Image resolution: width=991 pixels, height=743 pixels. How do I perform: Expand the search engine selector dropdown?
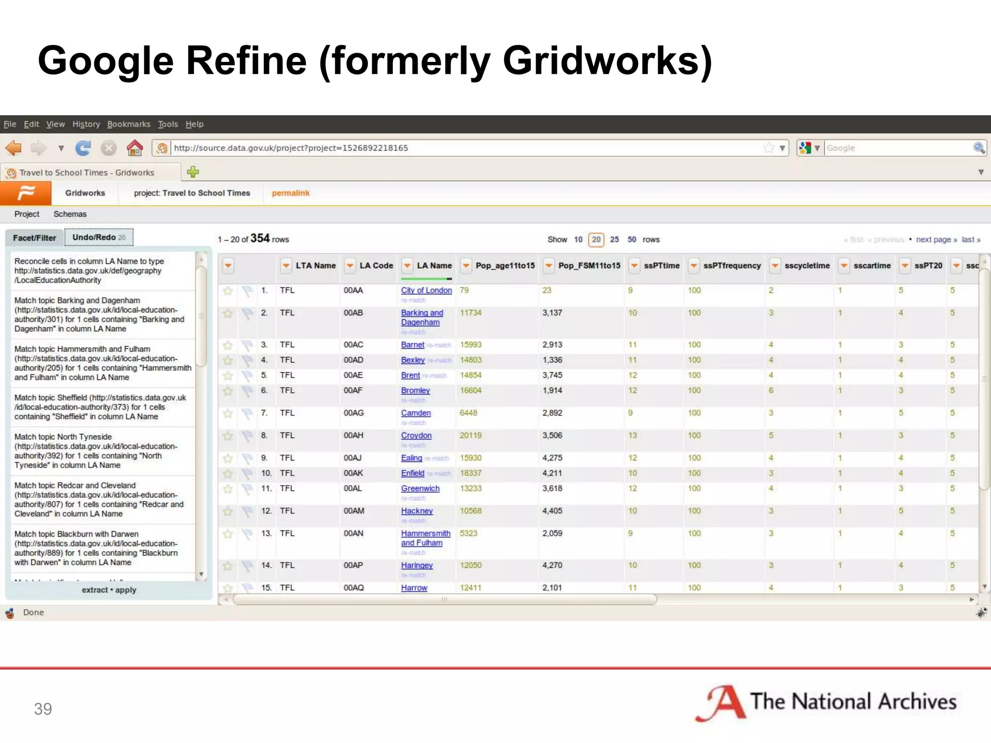pyautogui.click(x=817, y=148)
